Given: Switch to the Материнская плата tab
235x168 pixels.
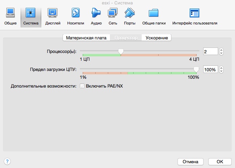Looking at the screenshot, I should tap(86, 38).
